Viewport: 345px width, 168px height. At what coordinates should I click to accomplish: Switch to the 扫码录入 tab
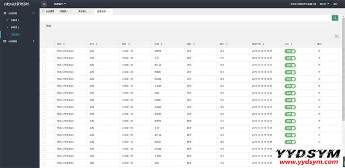(64, 12)
